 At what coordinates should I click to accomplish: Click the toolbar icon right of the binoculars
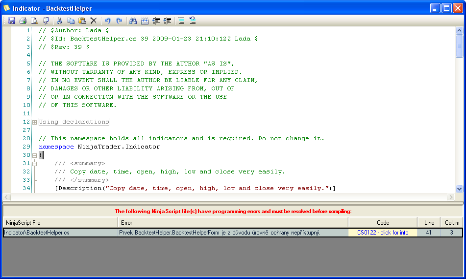[x=145, y=21]
